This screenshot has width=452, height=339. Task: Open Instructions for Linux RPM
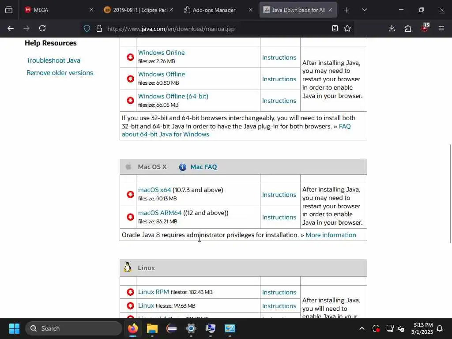point(279,292)
